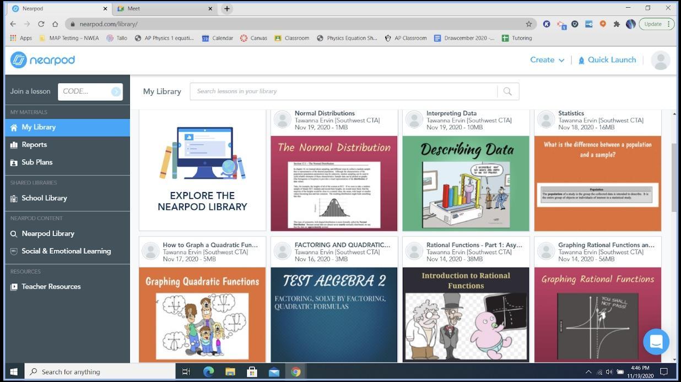Open Explore the Nearpod Library card
Image resolution: width=681 pixels, height=382 pixels.
pyautogui.click(x=202, y=170)
